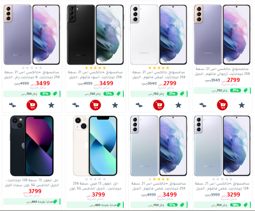This screenshot has height=211, width=255.
Task: Open iPhone 13 midnight 128GB product image
Action: (x=32, y=146)
